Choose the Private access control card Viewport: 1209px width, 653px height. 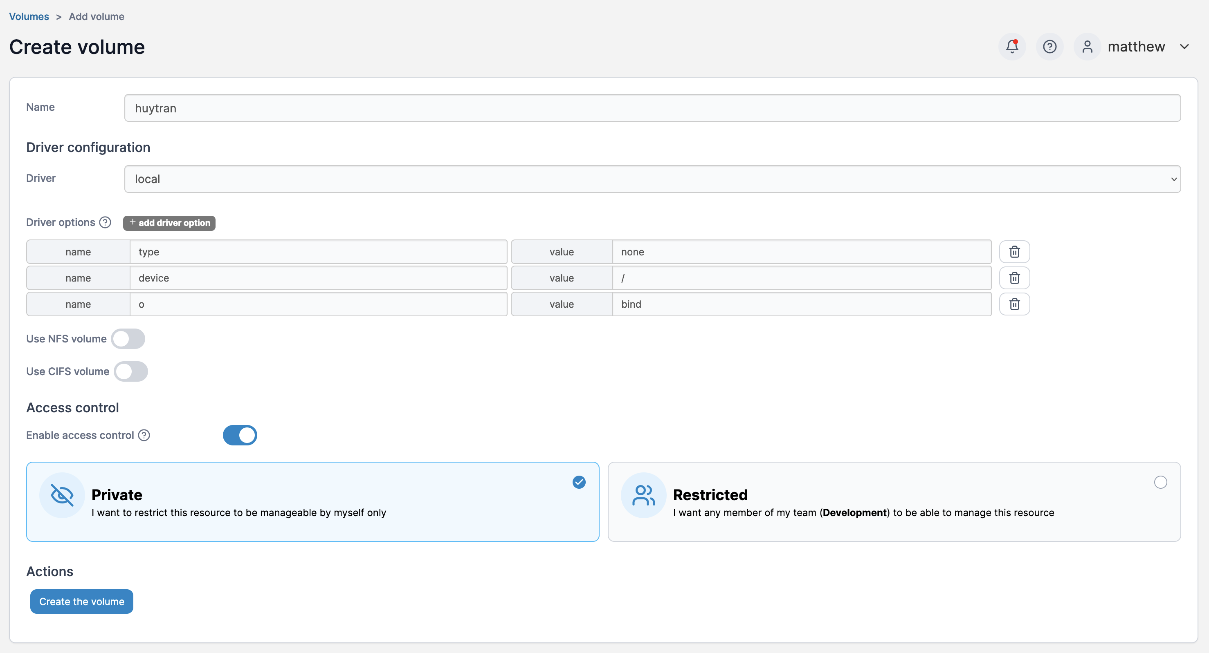coord(312,501)
